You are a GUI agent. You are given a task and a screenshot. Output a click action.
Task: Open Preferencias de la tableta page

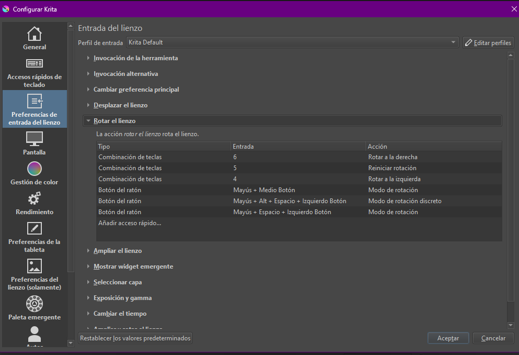pos(35,237)
